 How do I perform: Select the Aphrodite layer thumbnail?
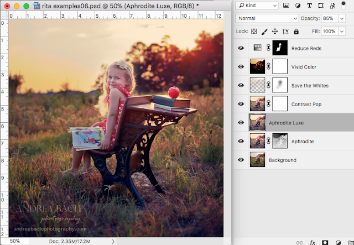[x=257, y=141]
